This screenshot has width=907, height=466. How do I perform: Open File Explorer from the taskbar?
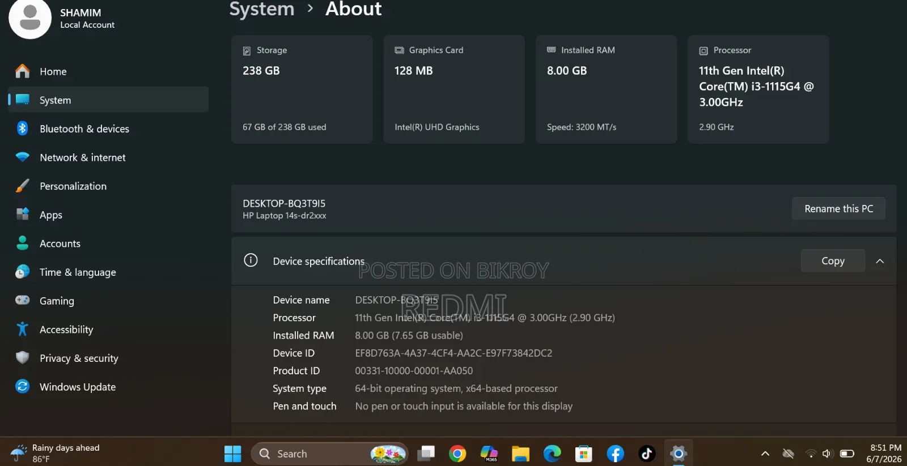point(520,454)
